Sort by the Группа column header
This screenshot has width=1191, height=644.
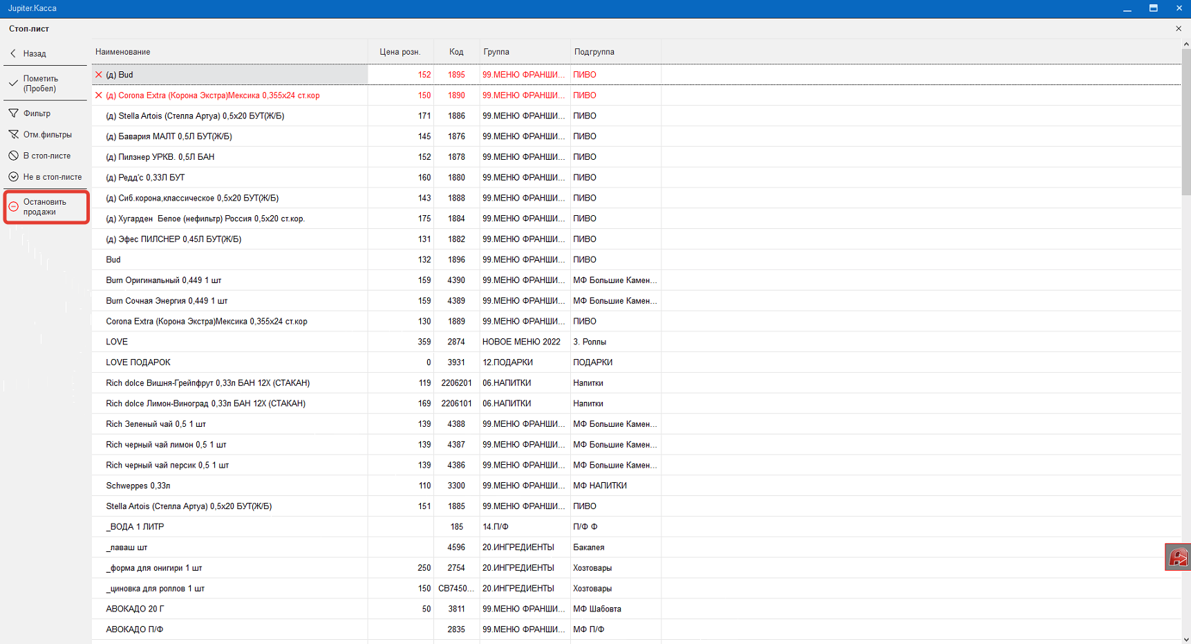click(525, 52)
